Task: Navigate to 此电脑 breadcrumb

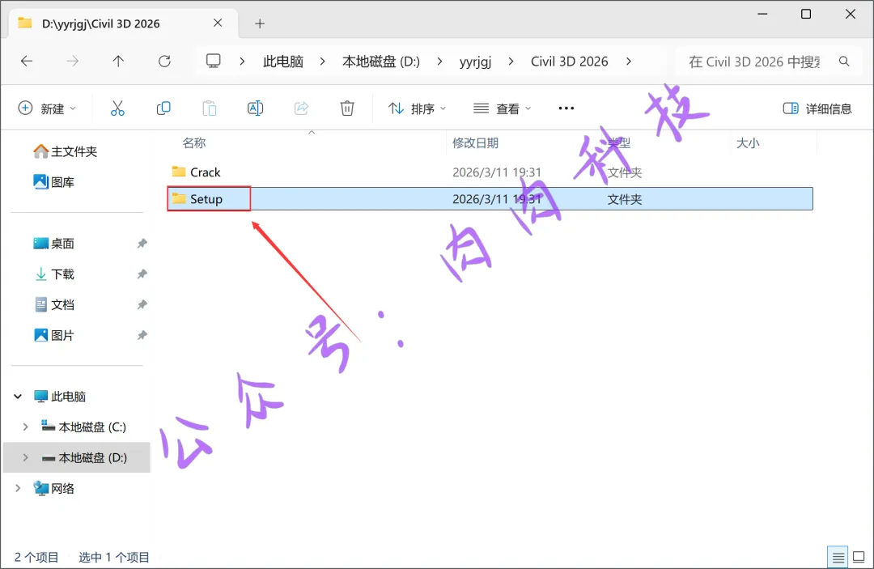Action: coord(283,62)
